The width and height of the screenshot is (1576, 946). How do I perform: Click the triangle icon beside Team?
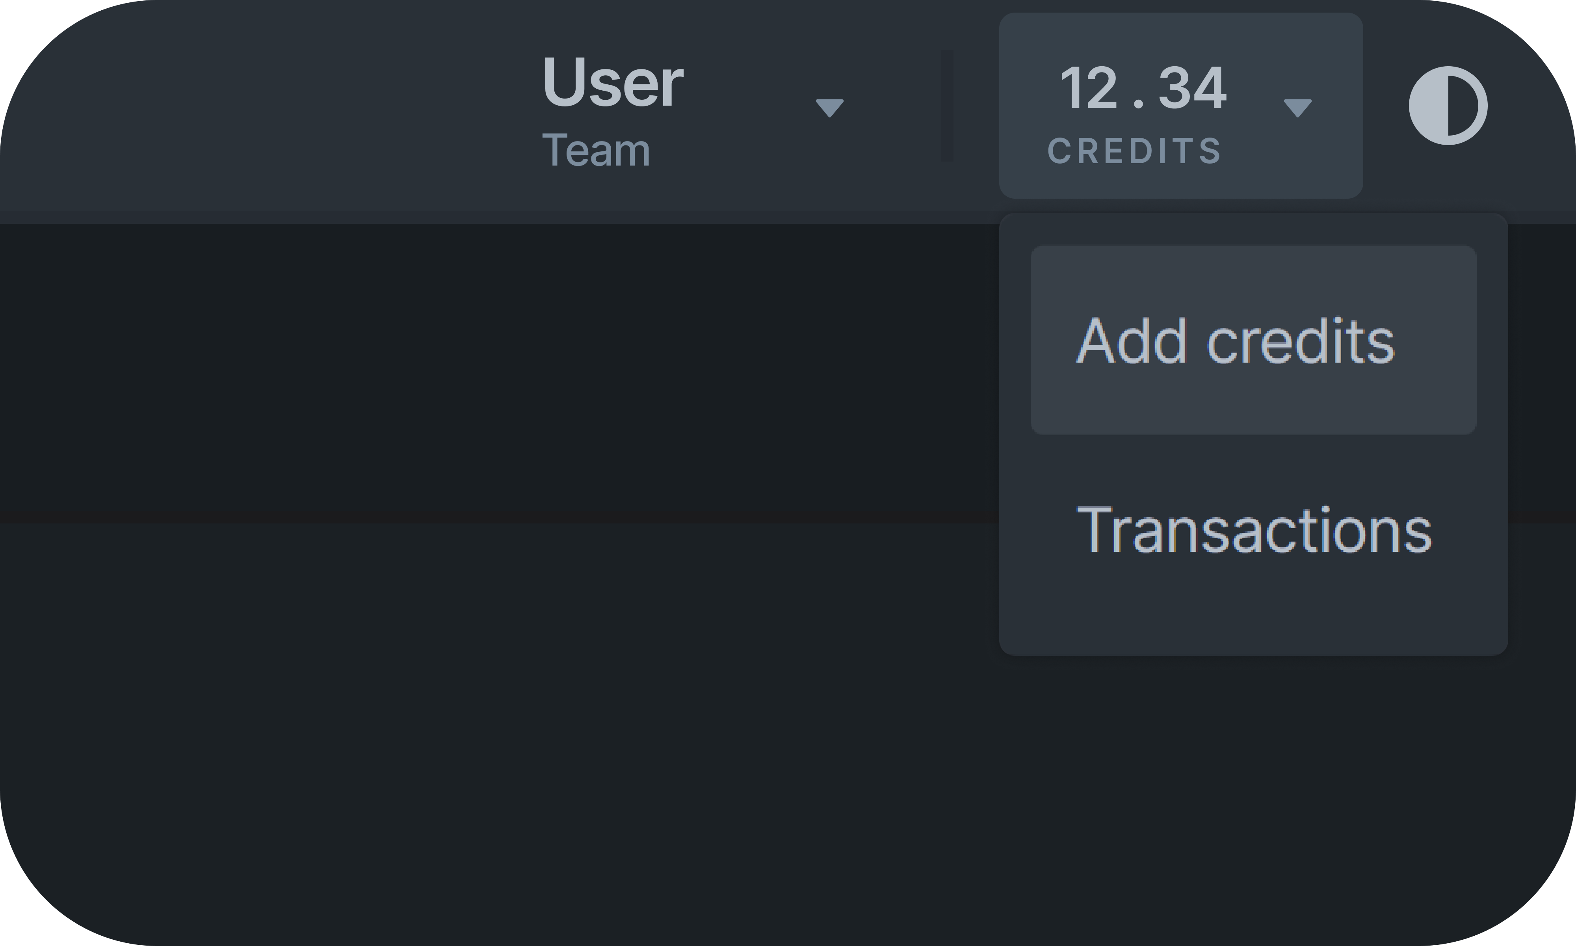pyautogui.click(x=829, y=108)
